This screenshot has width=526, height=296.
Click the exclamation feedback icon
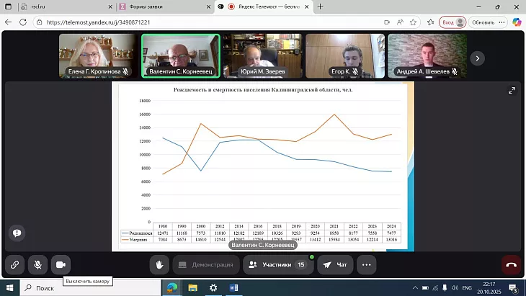click(17, 233)
